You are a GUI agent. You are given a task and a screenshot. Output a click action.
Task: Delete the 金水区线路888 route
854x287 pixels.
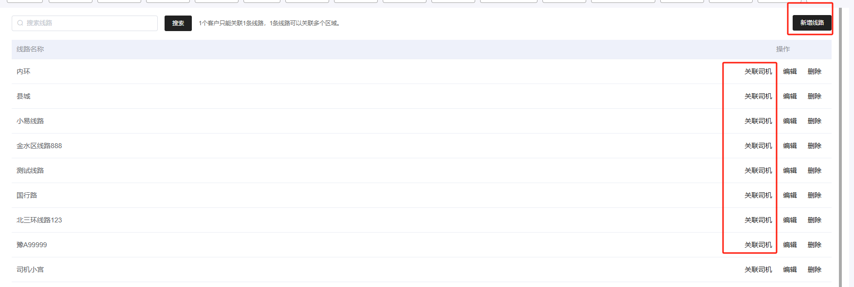pos(814,146)
